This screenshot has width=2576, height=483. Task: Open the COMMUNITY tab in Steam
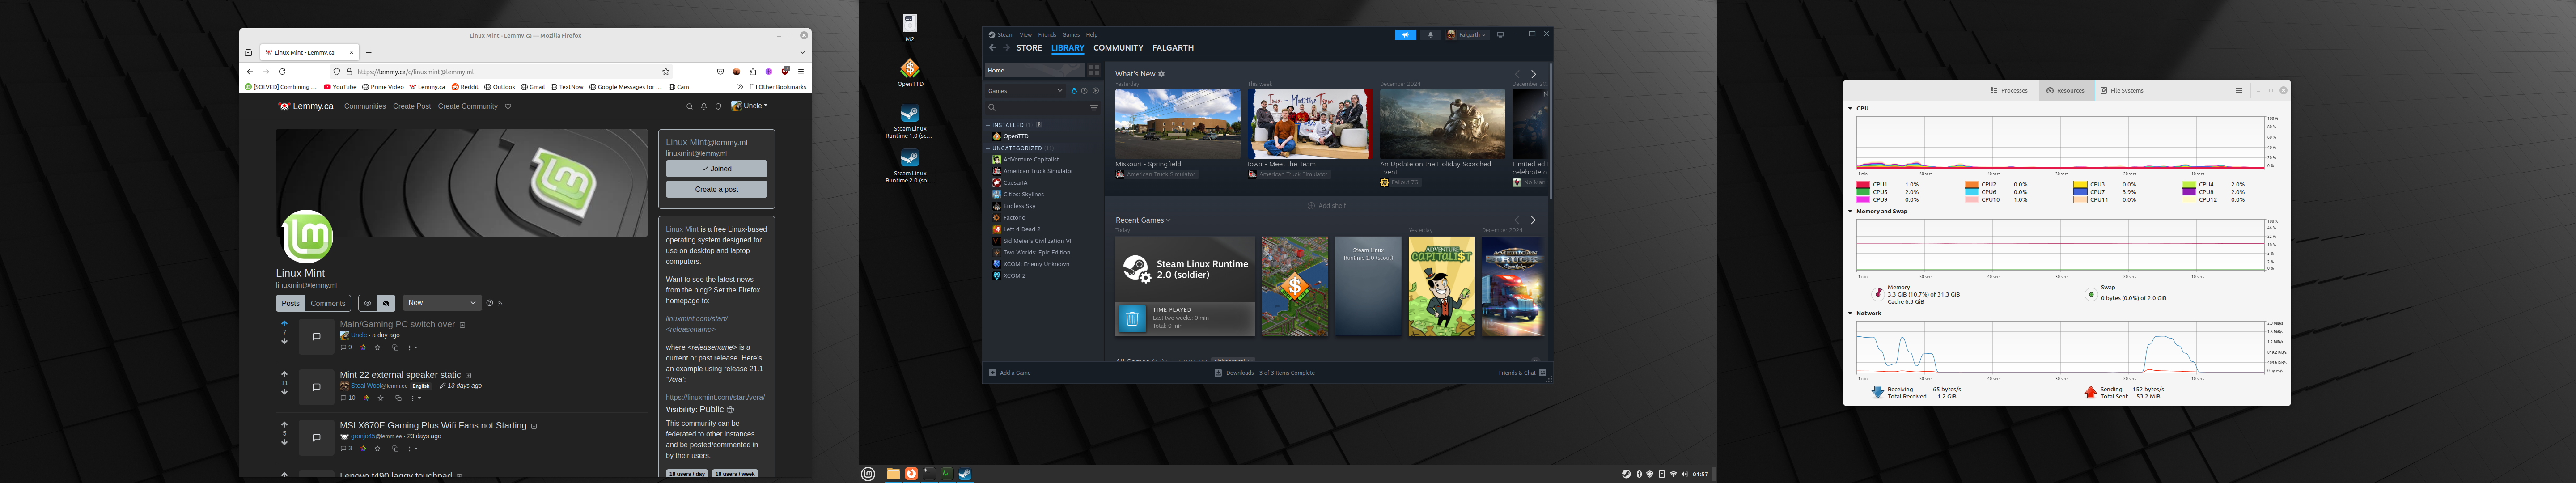pos(1117,48)
